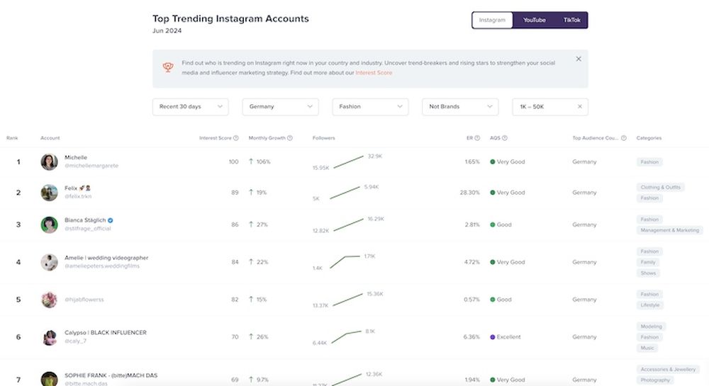
Task: Select the Lifestyle category tag
Action: click(x=649, y=305)
